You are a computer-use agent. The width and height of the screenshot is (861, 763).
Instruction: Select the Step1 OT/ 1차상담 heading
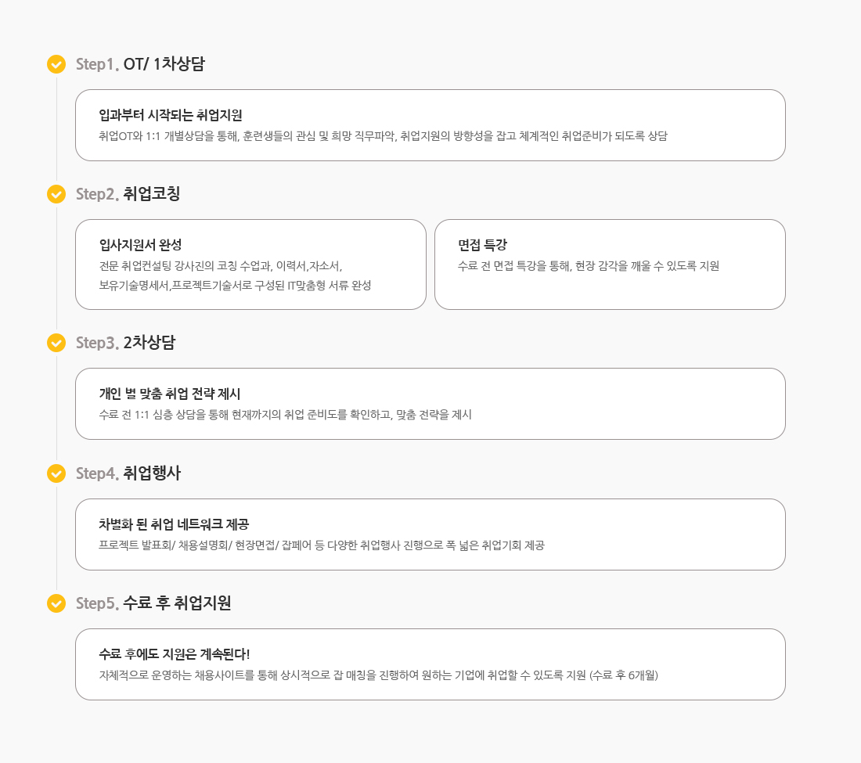coord(140,64)
